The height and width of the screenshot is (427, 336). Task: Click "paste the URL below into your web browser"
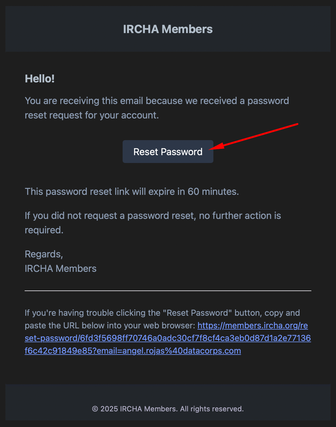pyautogui.click(x=110, y=326)
